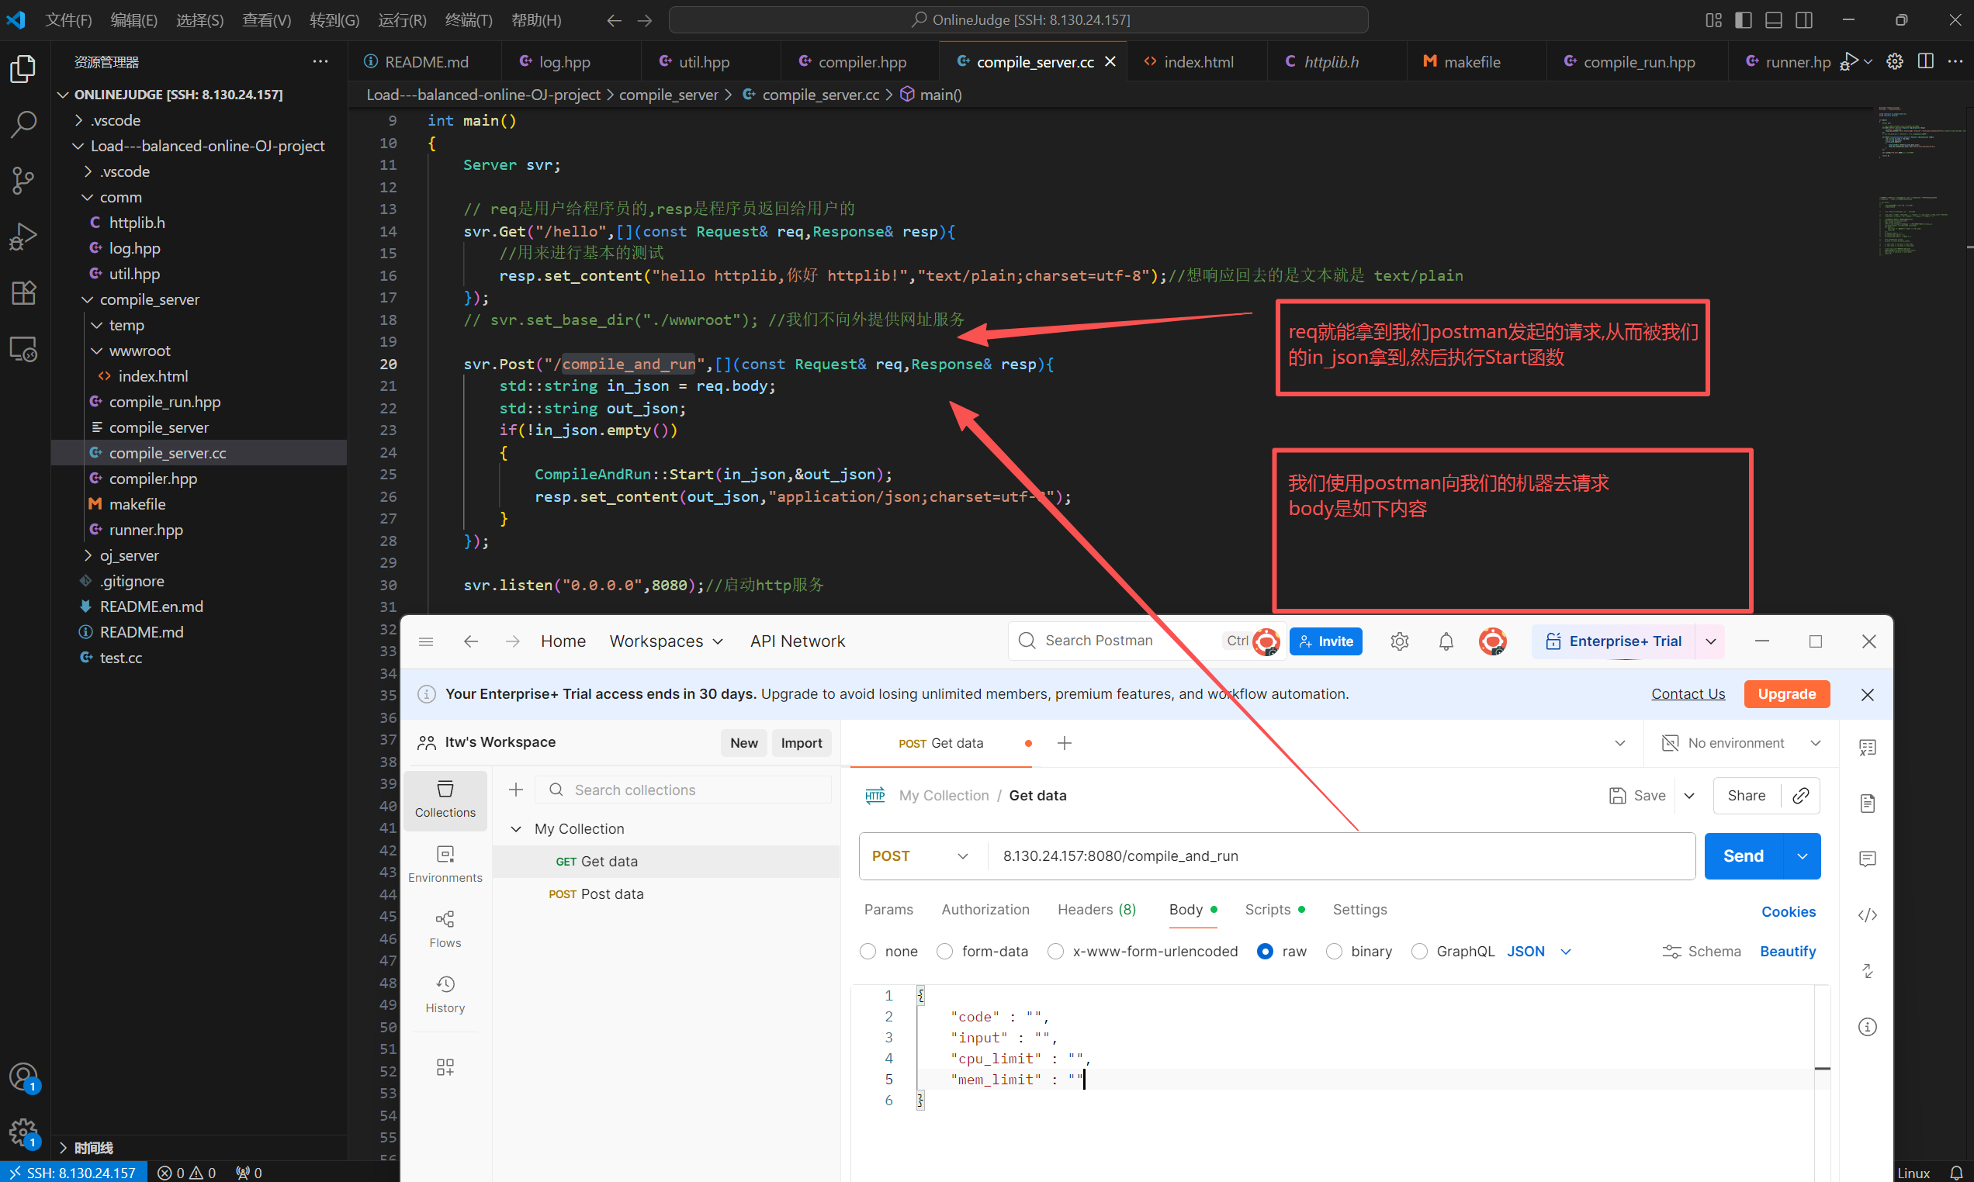Image resolution: width=1974 pixels, height=1182 pixels.
Task: Open Postman History sidebar tab
Action: pyautogui.click(x=445, y=995)
